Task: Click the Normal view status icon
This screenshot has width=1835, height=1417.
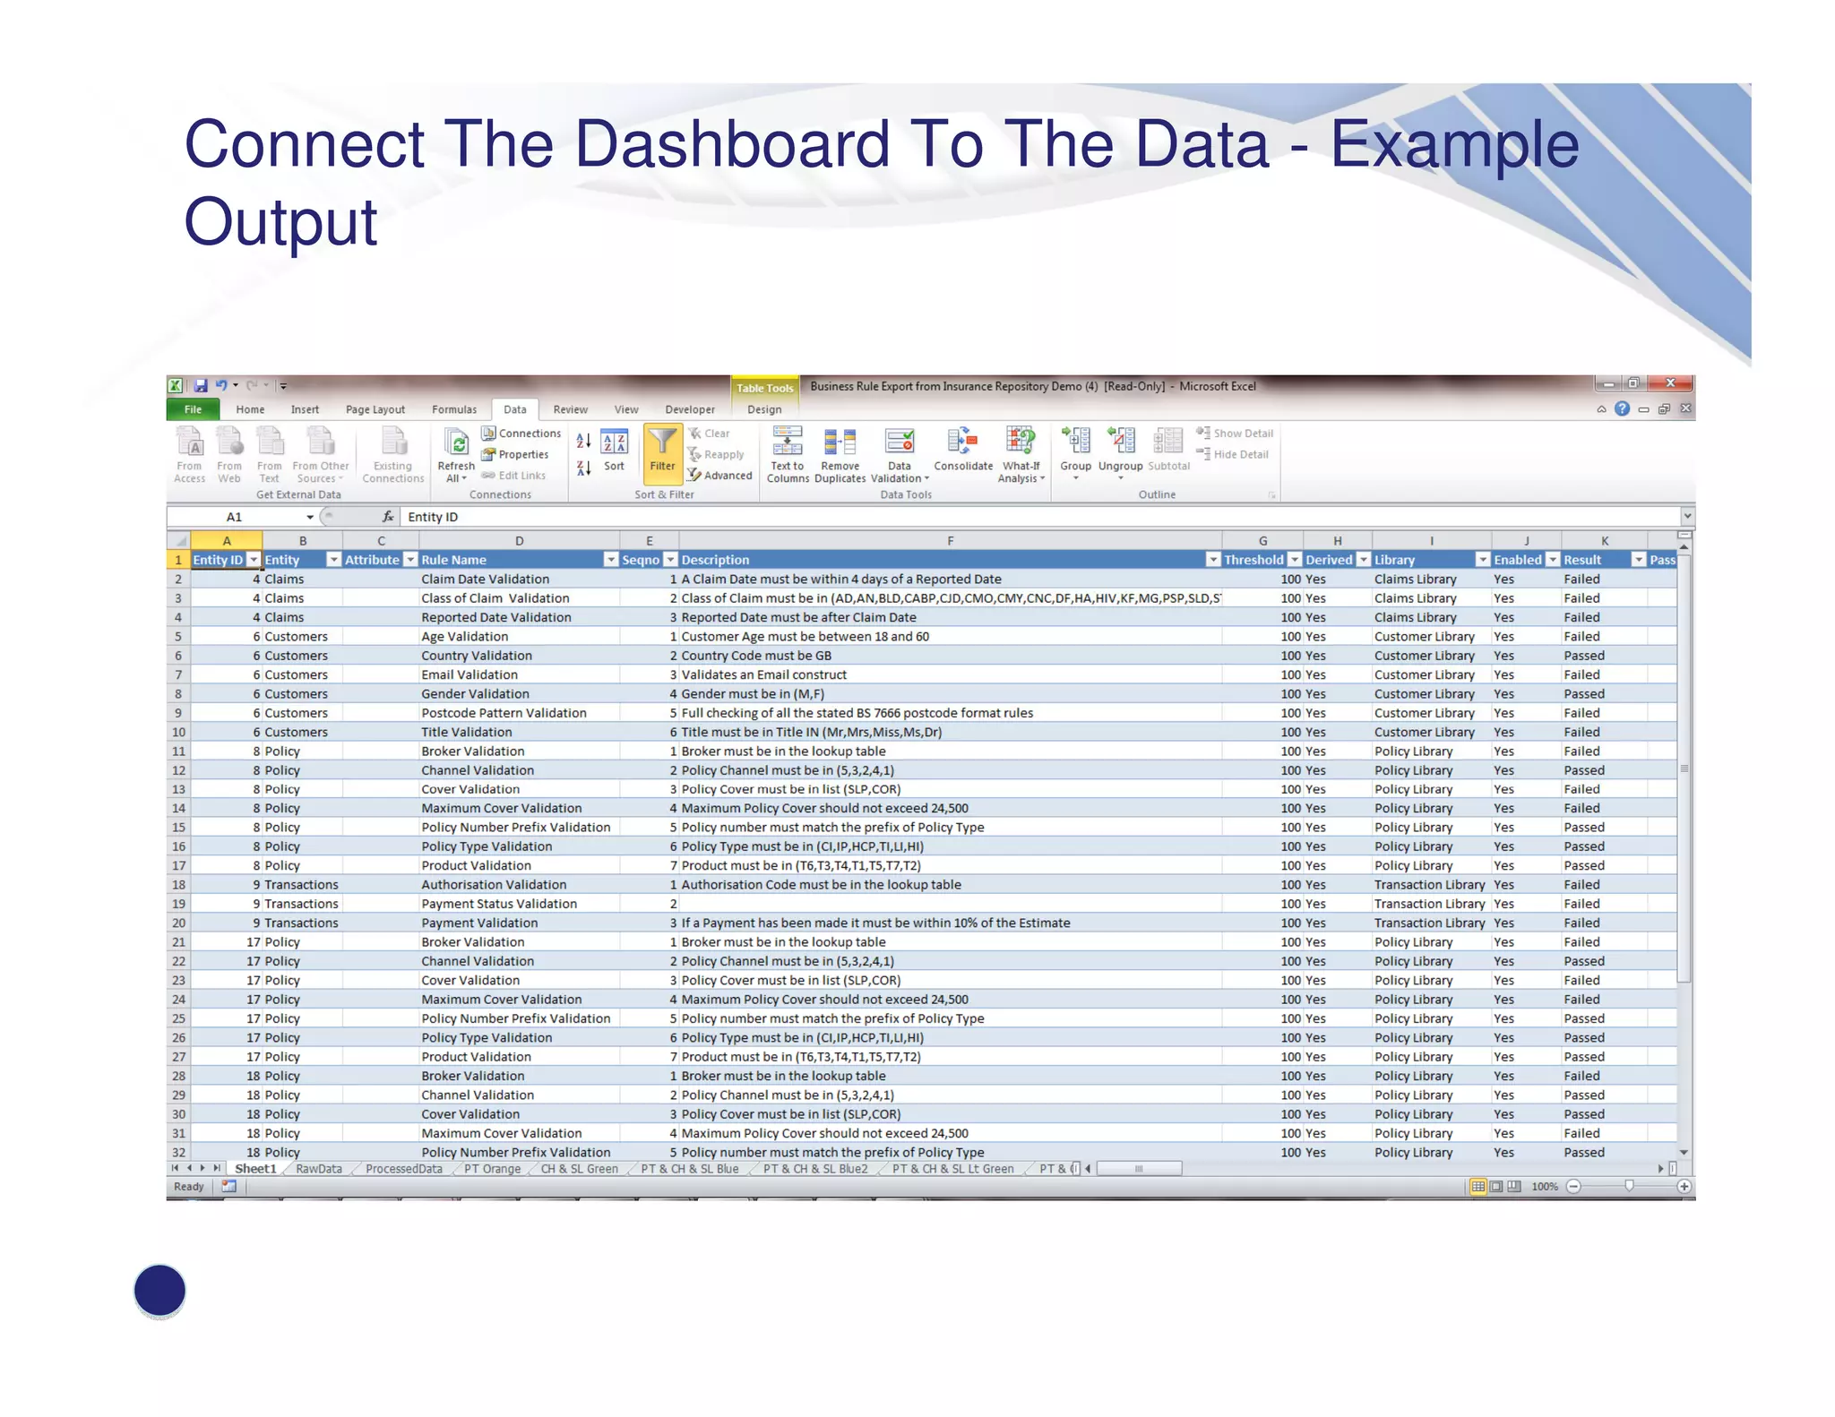Action: tap(1478, 1187)
